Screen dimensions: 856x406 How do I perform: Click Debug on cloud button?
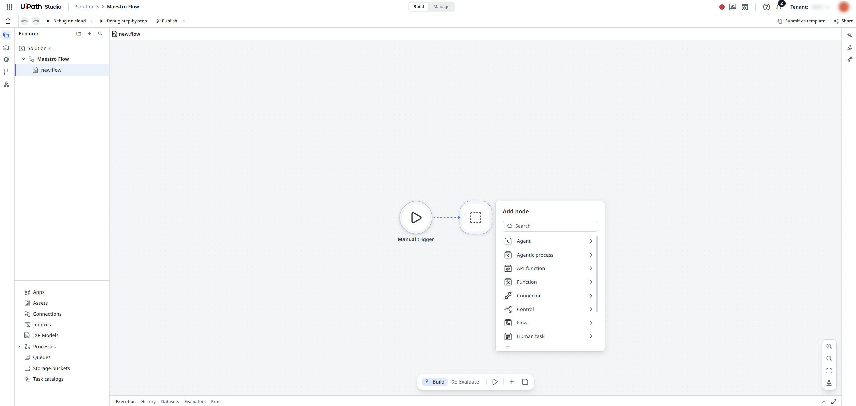tap(66, 21)
